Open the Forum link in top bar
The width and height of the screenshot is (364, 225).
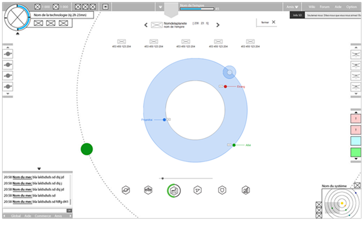[325, 7]
